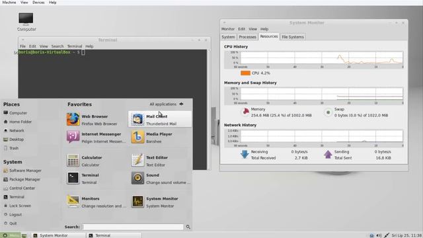Screen dimensions: 423x238
Task: Show All applications in menu
Action: tap(167, 104)
